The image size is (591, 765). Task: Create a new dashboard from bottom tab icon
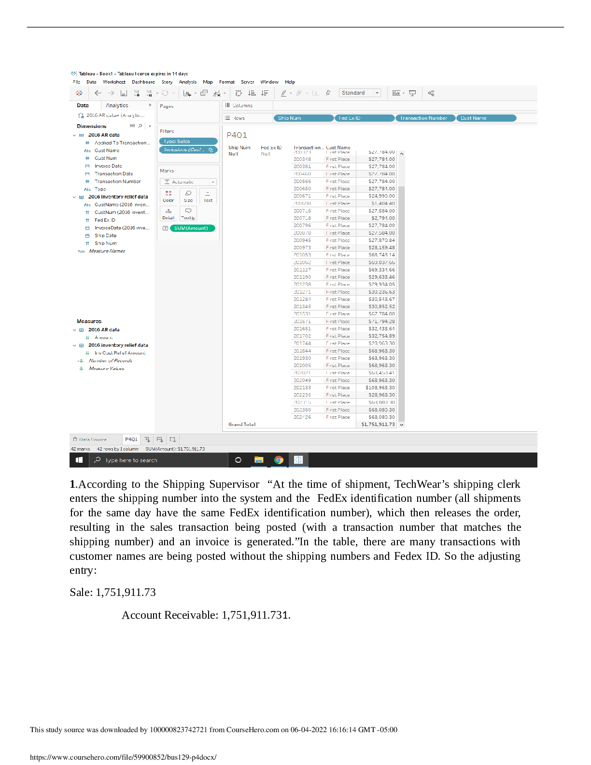(160, 439)
